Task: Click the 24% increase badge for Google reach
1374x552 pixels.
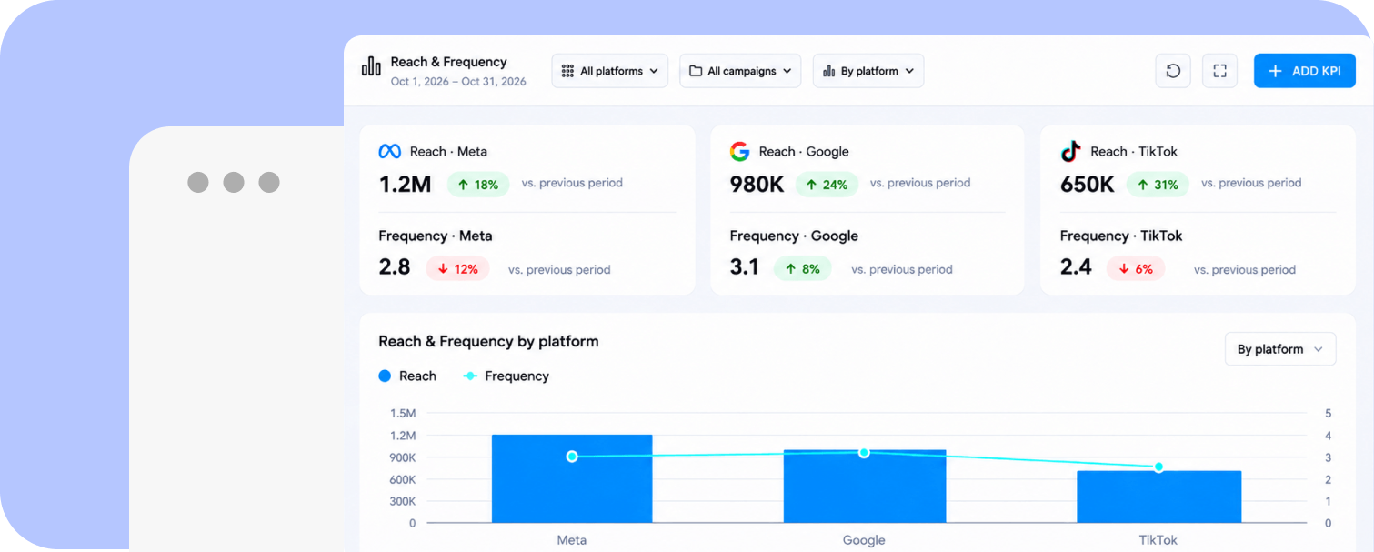Action: click(827, 185)
